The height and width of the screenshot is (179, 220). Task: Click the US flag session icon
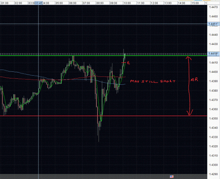(x=172, y=177)
